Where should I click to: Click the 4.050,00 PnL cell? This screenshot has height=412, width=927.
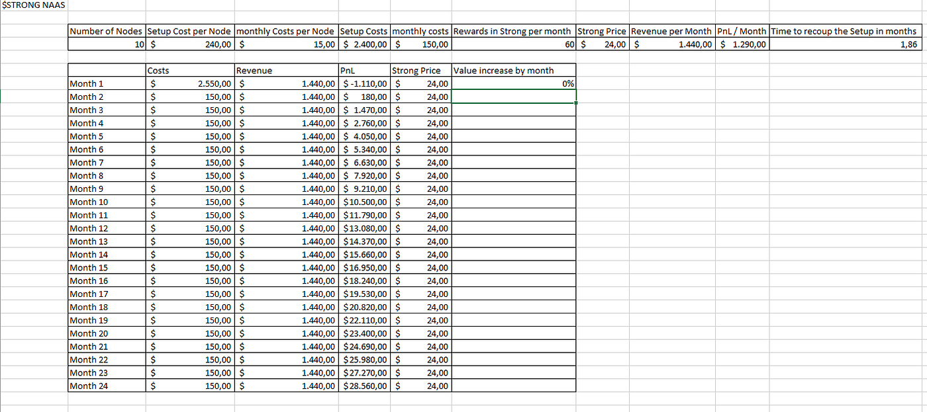click(364, 136)
